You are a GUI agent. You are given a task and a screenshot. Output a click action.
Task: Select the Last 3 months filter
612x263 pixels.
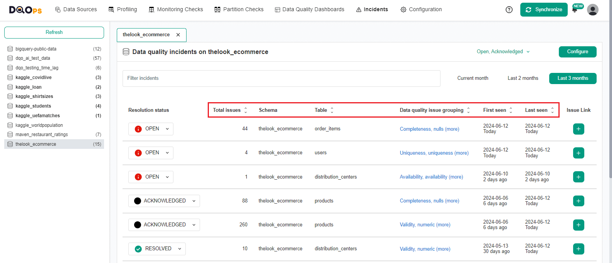point(573,78)
